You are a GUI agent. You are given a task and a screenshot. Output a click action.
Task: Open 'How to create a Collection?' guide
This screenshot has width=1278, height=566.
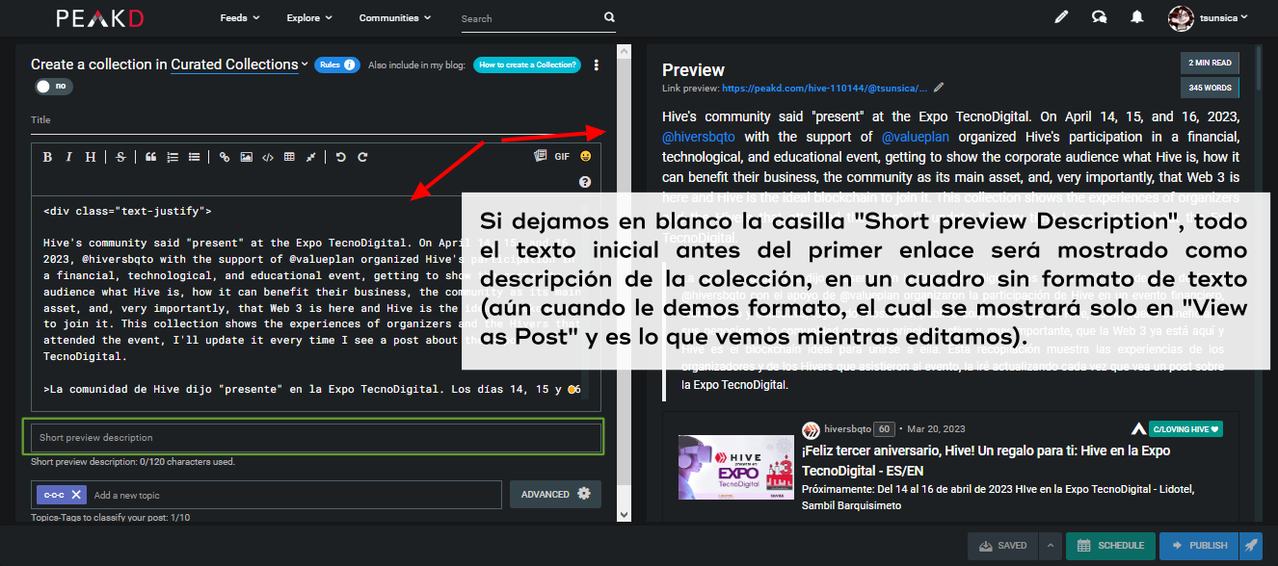coord(527,64)
